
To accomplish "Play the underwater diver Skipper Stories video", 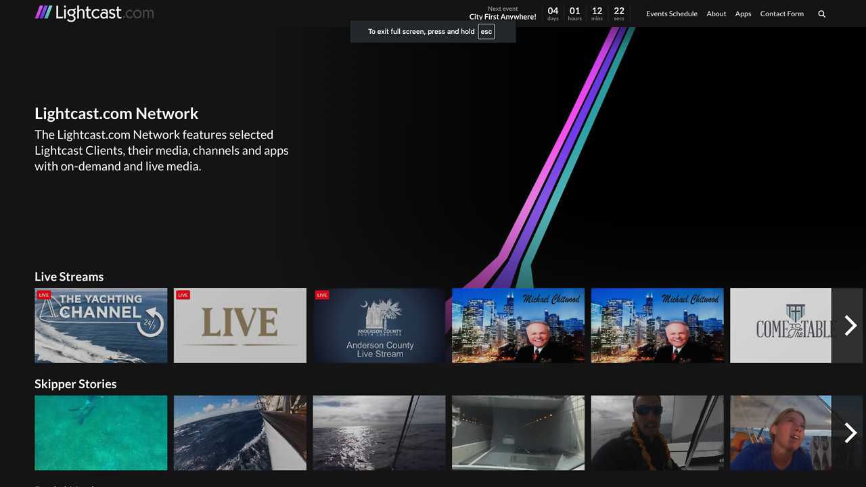I will click(101, 433).
